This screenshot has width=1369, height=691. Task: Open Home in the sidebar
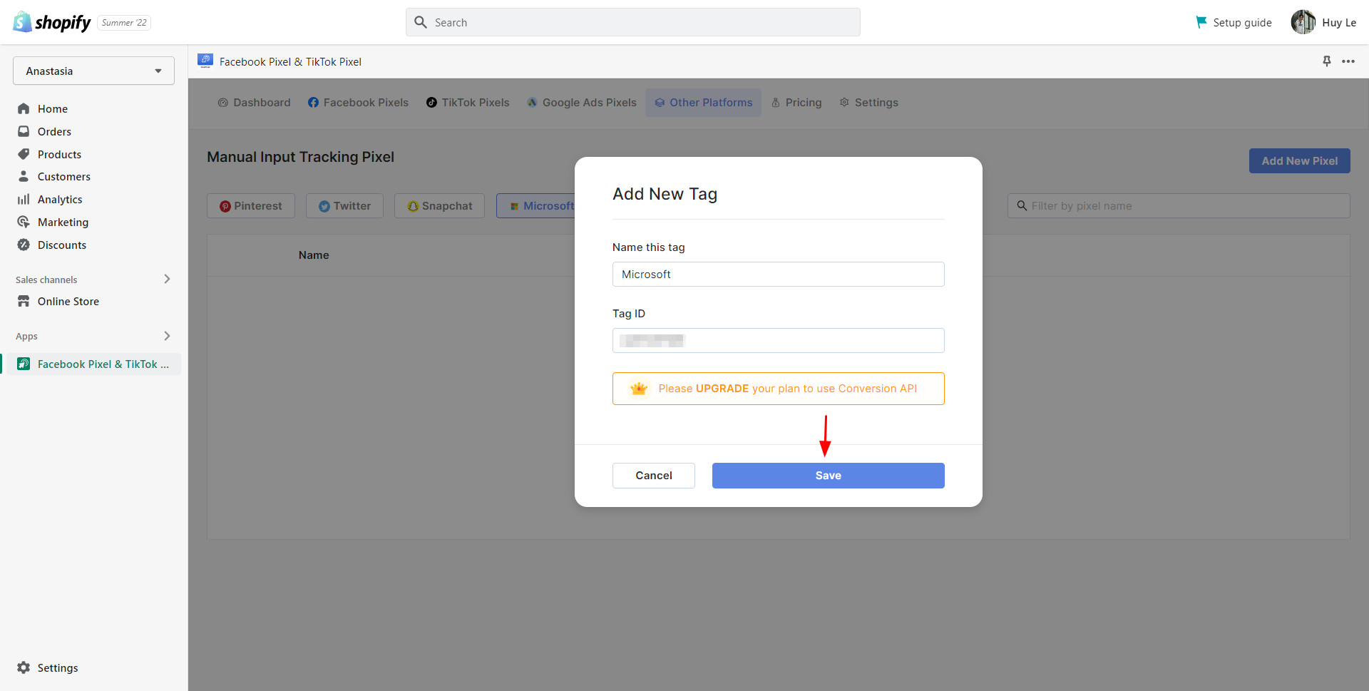[x=52, y=108]
